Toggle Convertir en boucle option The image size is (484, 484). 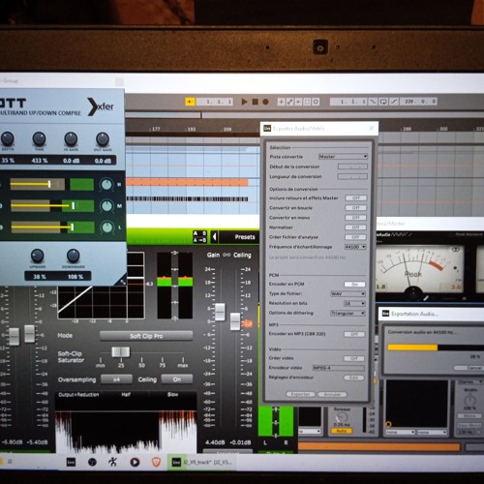point(355,208)
